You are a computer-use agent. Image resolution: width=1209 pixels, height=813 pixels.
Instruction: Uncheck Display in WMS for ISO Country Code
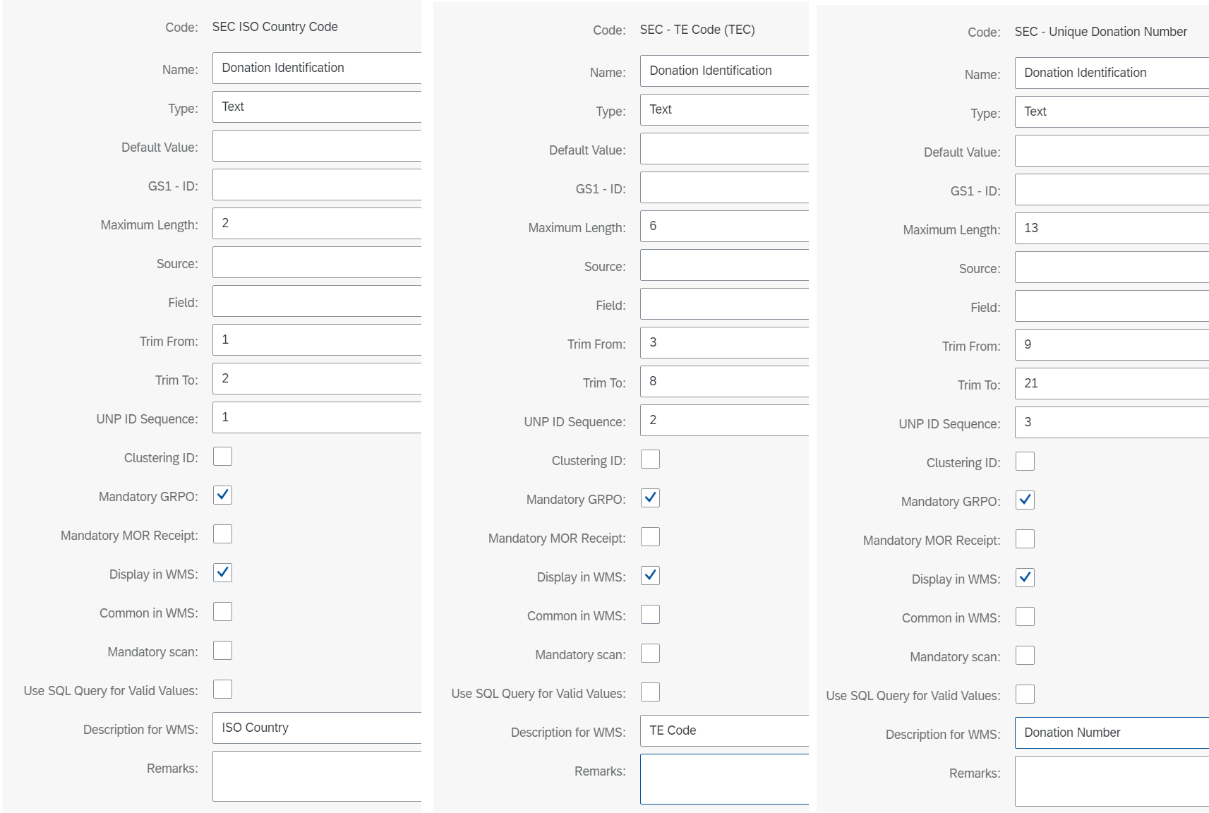pyautogui.click(x=222, y=573)
